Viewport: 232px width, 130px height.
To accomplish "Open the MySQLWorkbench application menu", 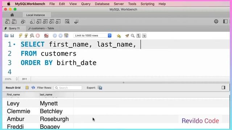I will pos(30,4).
